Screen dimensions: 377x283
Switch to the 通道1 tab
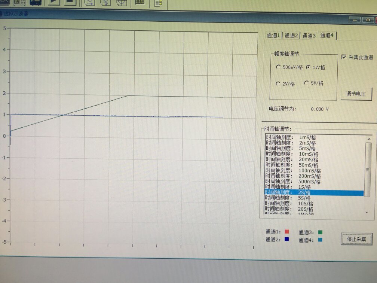273,35
